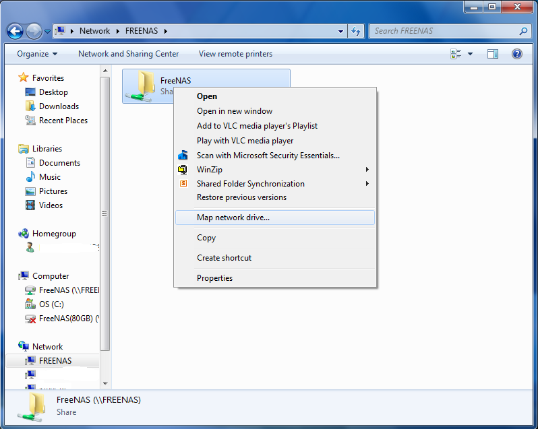538x429 pixels.
Task: Open Documents library
Action: coord(59,163)
